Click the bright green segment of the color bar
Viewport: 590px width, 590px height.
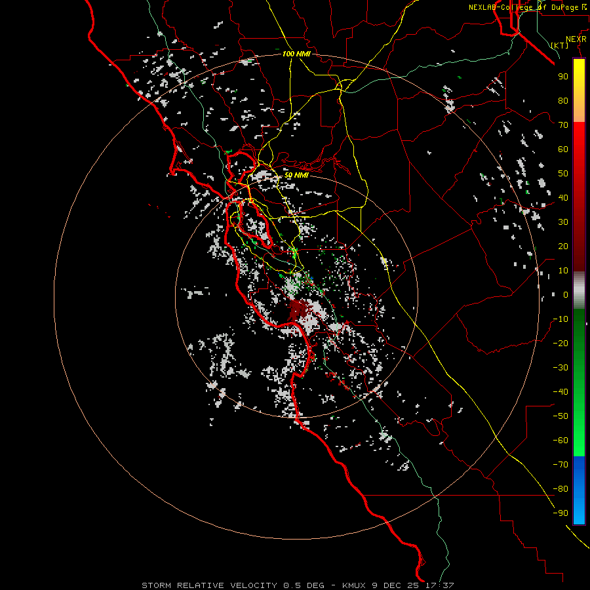point(579,441)
